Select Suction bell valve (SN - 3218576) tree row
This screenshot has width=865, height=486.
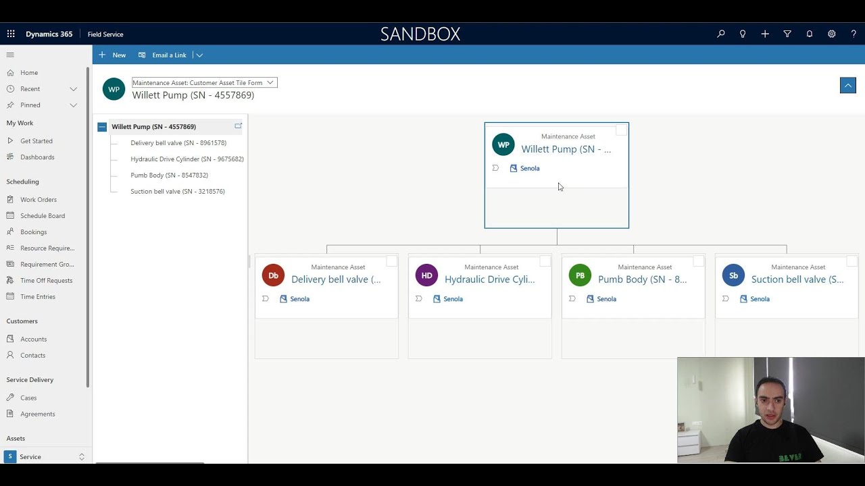178,192
